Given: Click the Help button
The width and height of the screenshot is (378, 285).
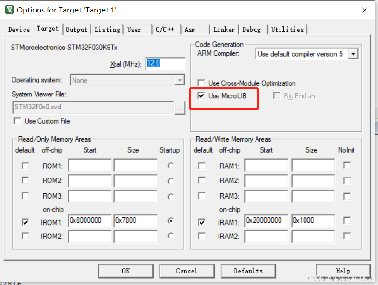Looking at the screenshot, I should pos(343,271).
